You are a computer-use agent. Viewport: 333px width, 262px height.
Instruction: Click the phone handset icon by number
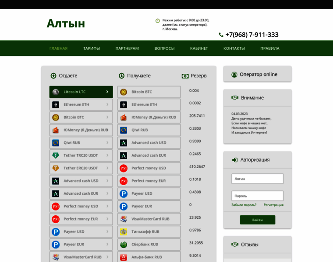click(221, 34)
